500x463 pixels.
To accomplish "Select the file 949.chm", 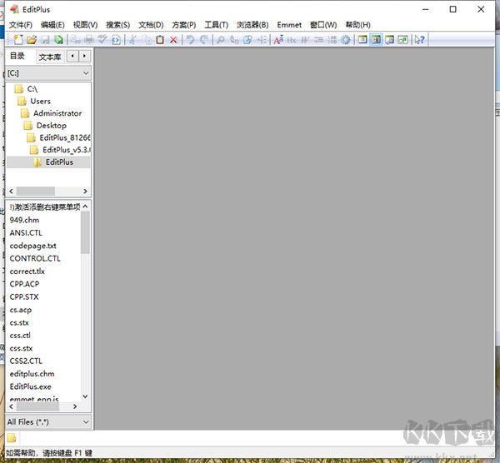I will coord(24,220).
